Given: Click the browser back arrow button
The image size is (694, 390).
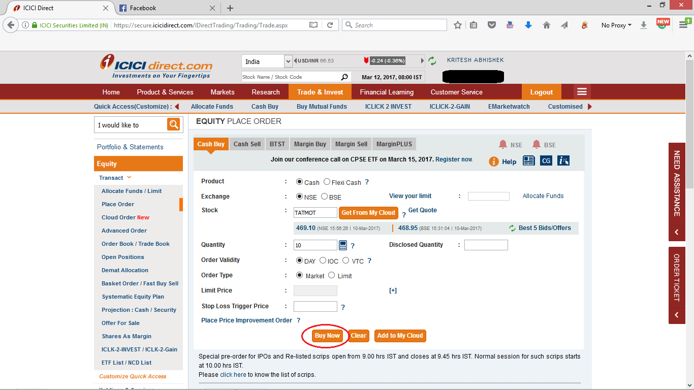Looking at the screenshot, I should [11, 25].
